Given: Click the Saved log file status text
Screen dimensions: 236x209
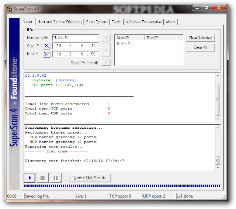Looking at the screenshot, I should (37, 196).
